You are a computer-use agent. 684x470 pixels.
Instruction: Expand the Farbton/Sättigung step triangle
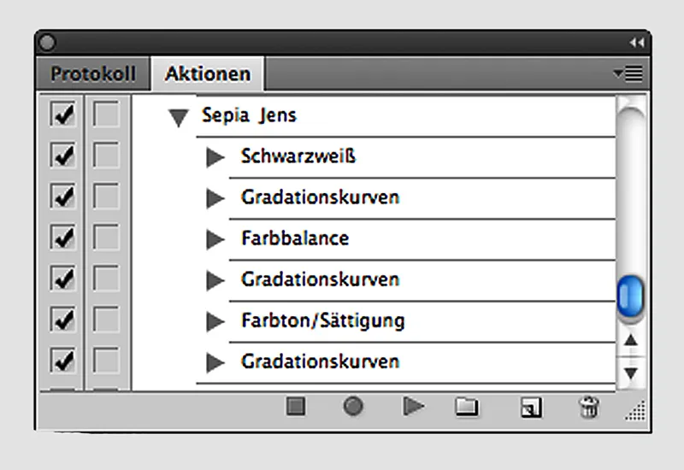coord(215,321)
